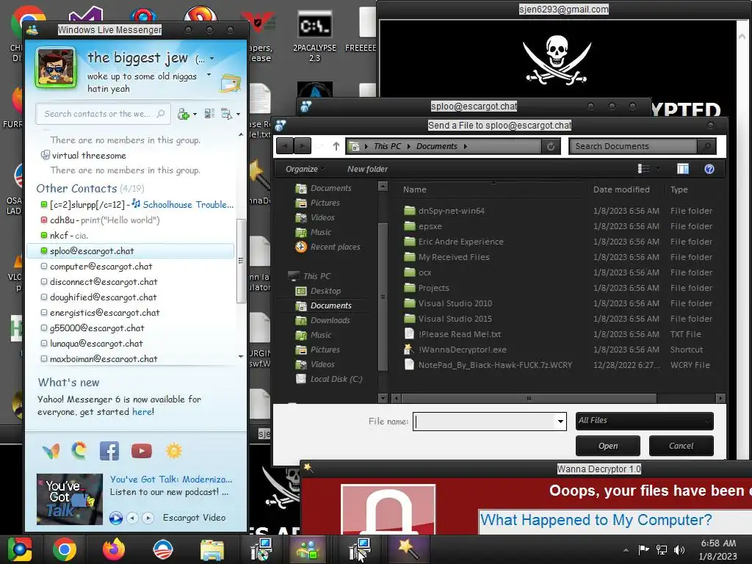
Task: Play the Escargot Video
Action: tap(115, 518)
